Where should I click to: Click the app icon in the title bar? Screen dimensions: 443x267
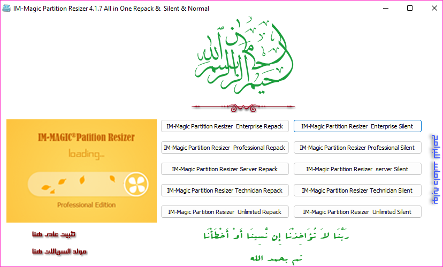[6, 8]
